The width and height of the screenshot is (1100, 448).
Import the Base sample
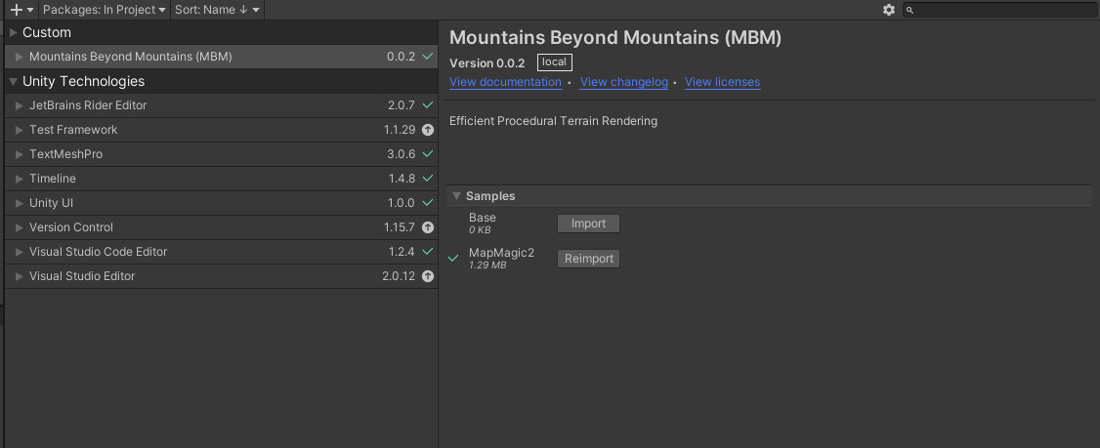588,224
